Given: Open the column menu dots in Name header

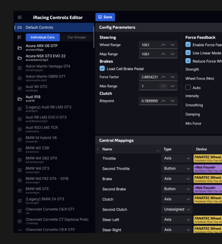Looking at the screenshot, I should (x=158, y=150).
